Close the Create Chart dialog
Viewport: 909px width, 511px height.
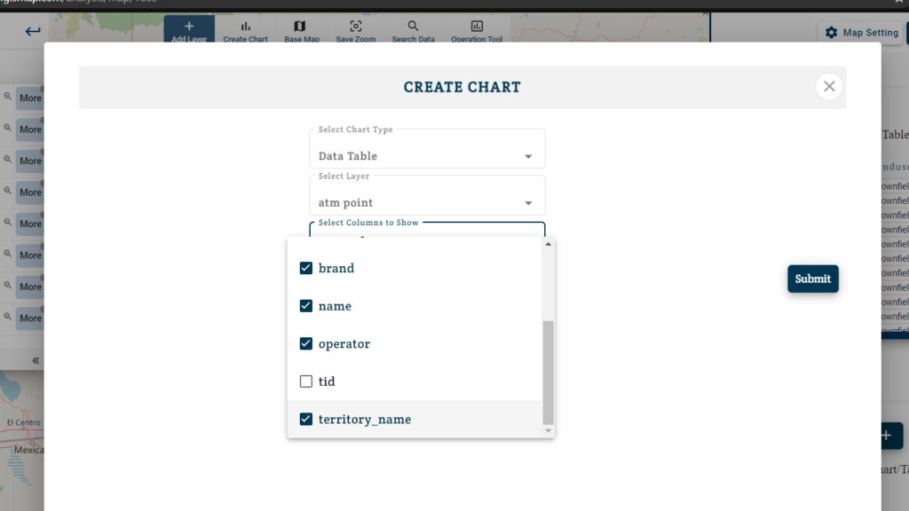(x=828, y=86)
